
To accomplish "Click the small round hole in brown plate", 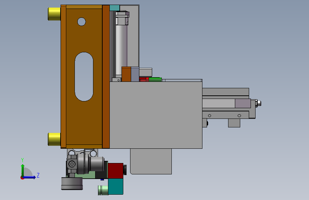I will coord(82,22).
